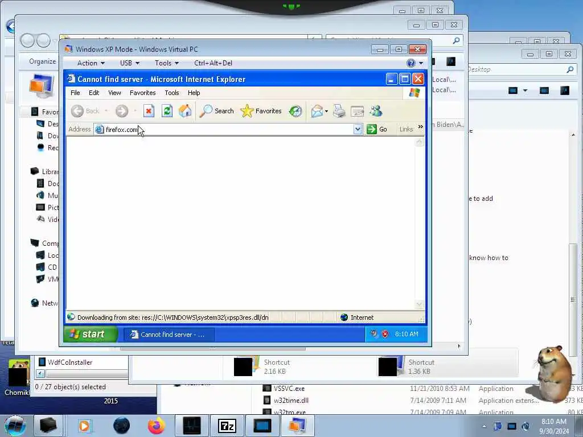Click the Windows flag logo in IE
Image resolution: width=583 pixels, height=437 pixels.
click(414, 93)
